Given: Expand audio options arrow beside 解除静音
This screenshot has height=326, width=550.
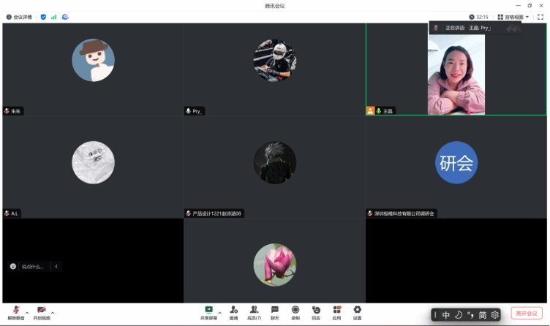Looking at the screenshot, I should pos(28,312).
